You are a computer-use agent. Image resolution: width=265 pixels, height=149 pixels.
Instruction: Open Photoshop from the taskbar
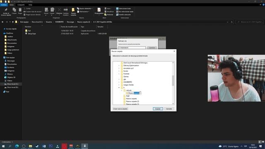(x=51, y=146)
